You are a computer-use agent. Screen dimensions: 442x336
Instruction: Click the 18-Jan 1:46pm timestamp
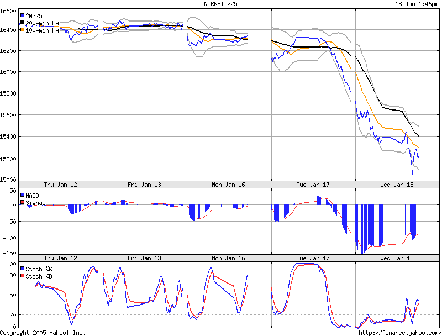[418, 4]
